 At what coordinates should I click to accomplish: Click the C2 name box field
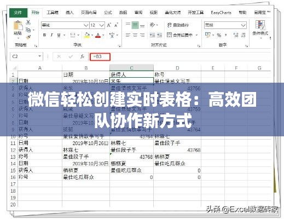[24, 56]
